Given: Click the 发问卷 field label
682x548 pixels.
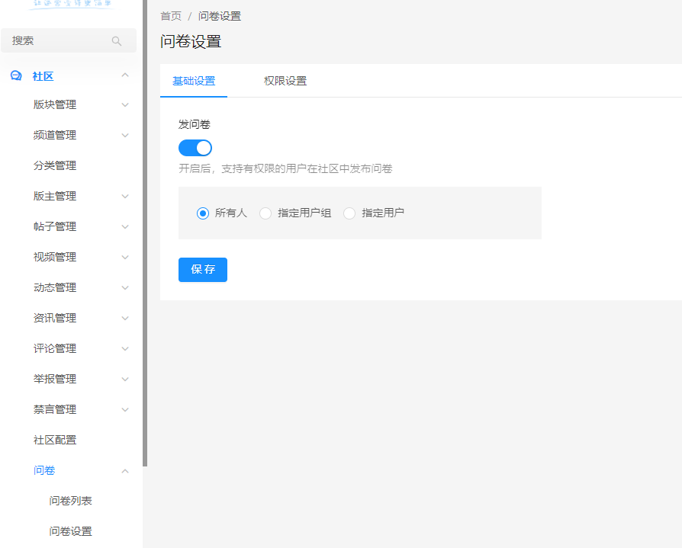Looking at the screenshot, I should 195,124.
